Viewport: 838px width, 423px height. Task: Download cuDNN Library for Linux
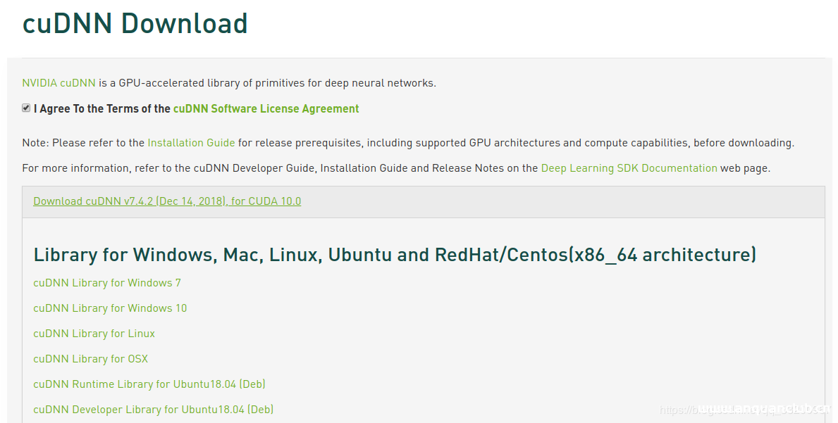pos(94,333)
